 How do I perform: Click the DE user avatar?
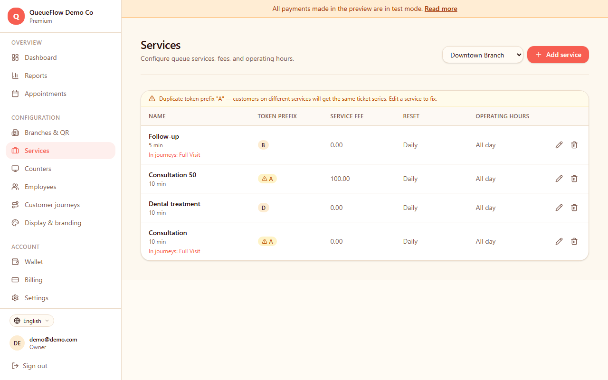(17, 343)
